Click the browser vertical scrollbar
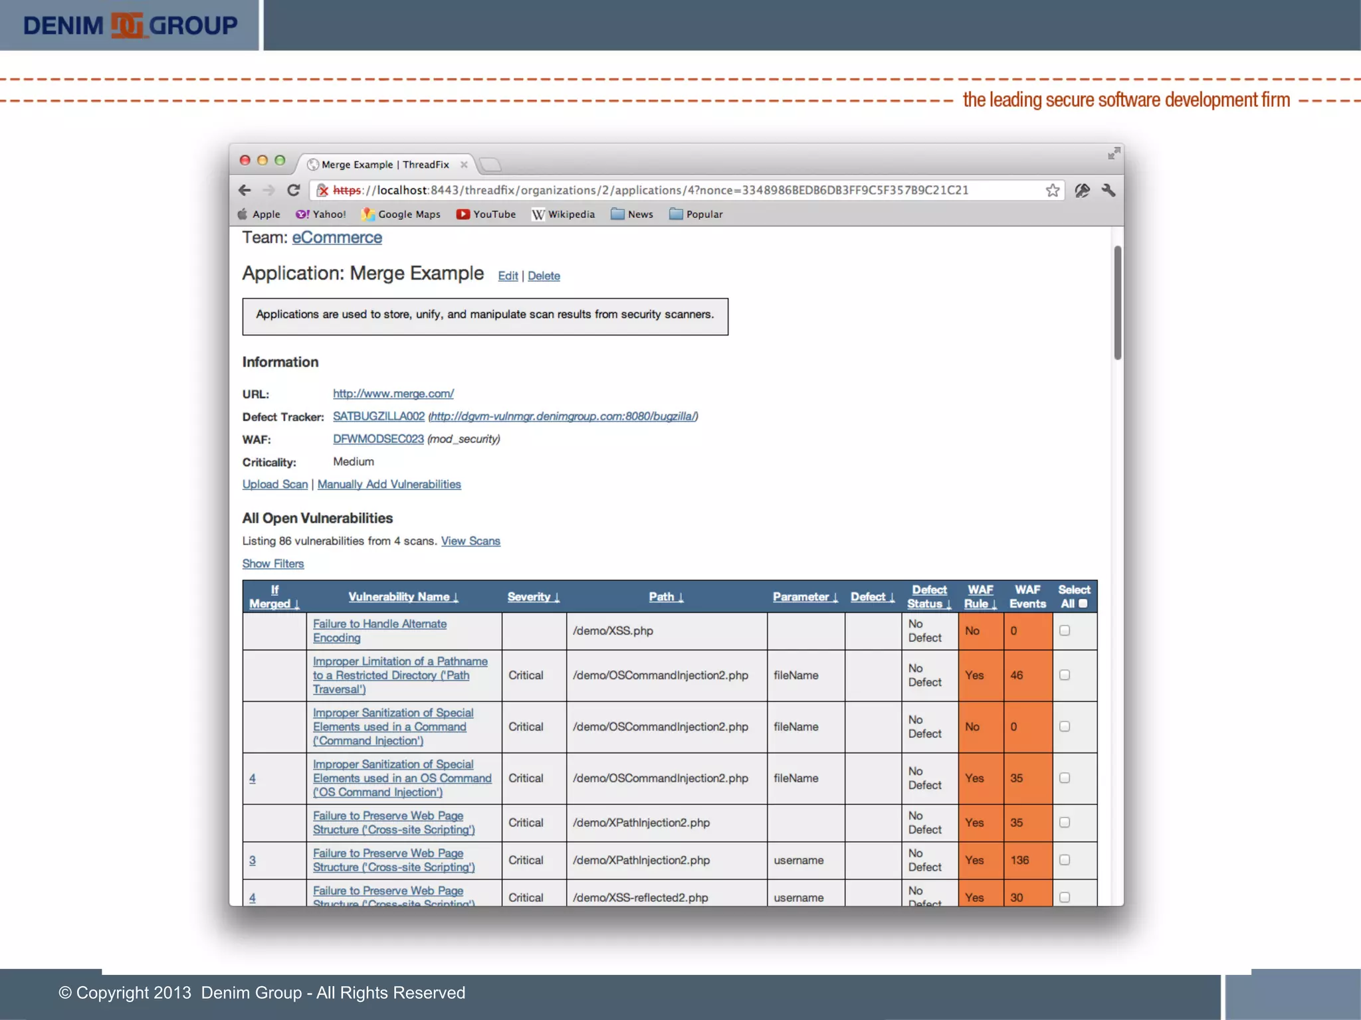 1118,303
